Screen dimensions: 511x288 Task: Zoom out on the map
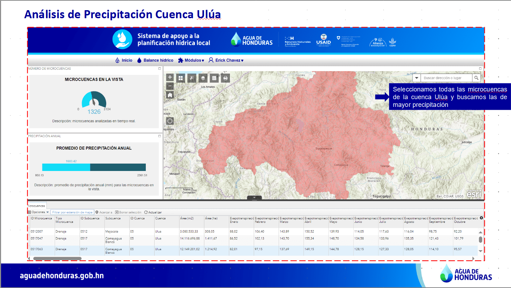(170, 86)
